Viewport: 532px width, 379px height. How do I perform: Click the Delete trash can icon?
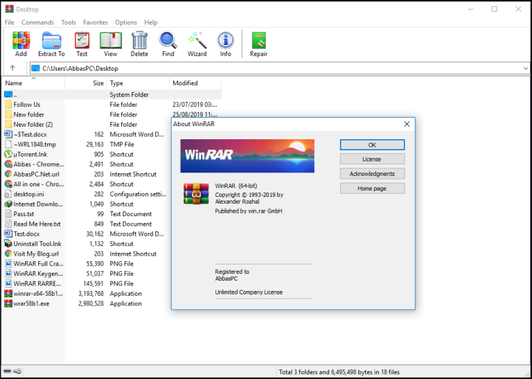click(139, 43)
